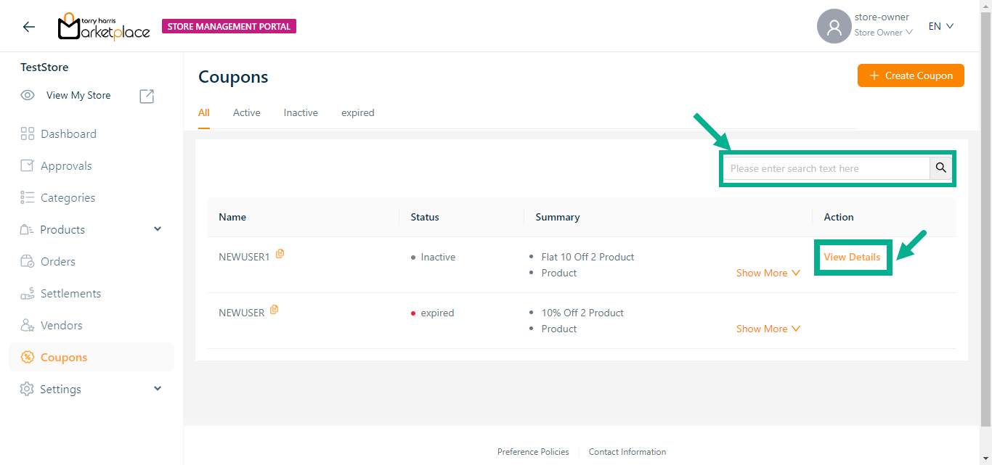Viewport: 992px width, 465px height.
Task: Click the store-owner profile avatar
Action: pos(834,27)
